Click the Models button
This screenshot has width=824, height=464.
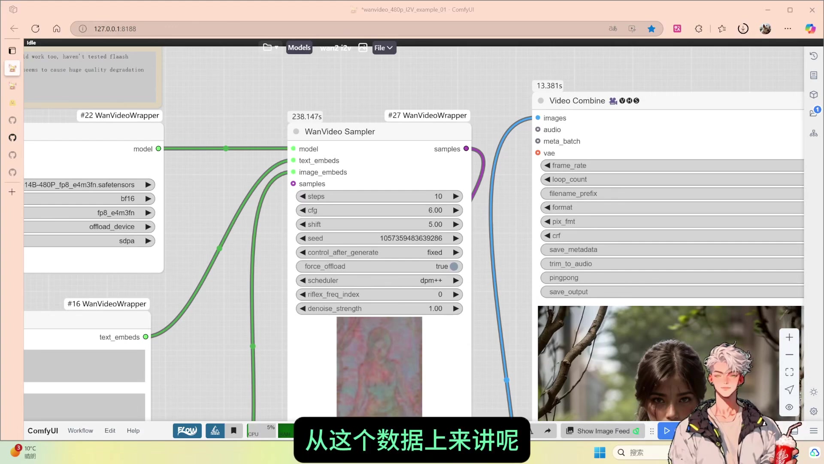pos(299,47)
